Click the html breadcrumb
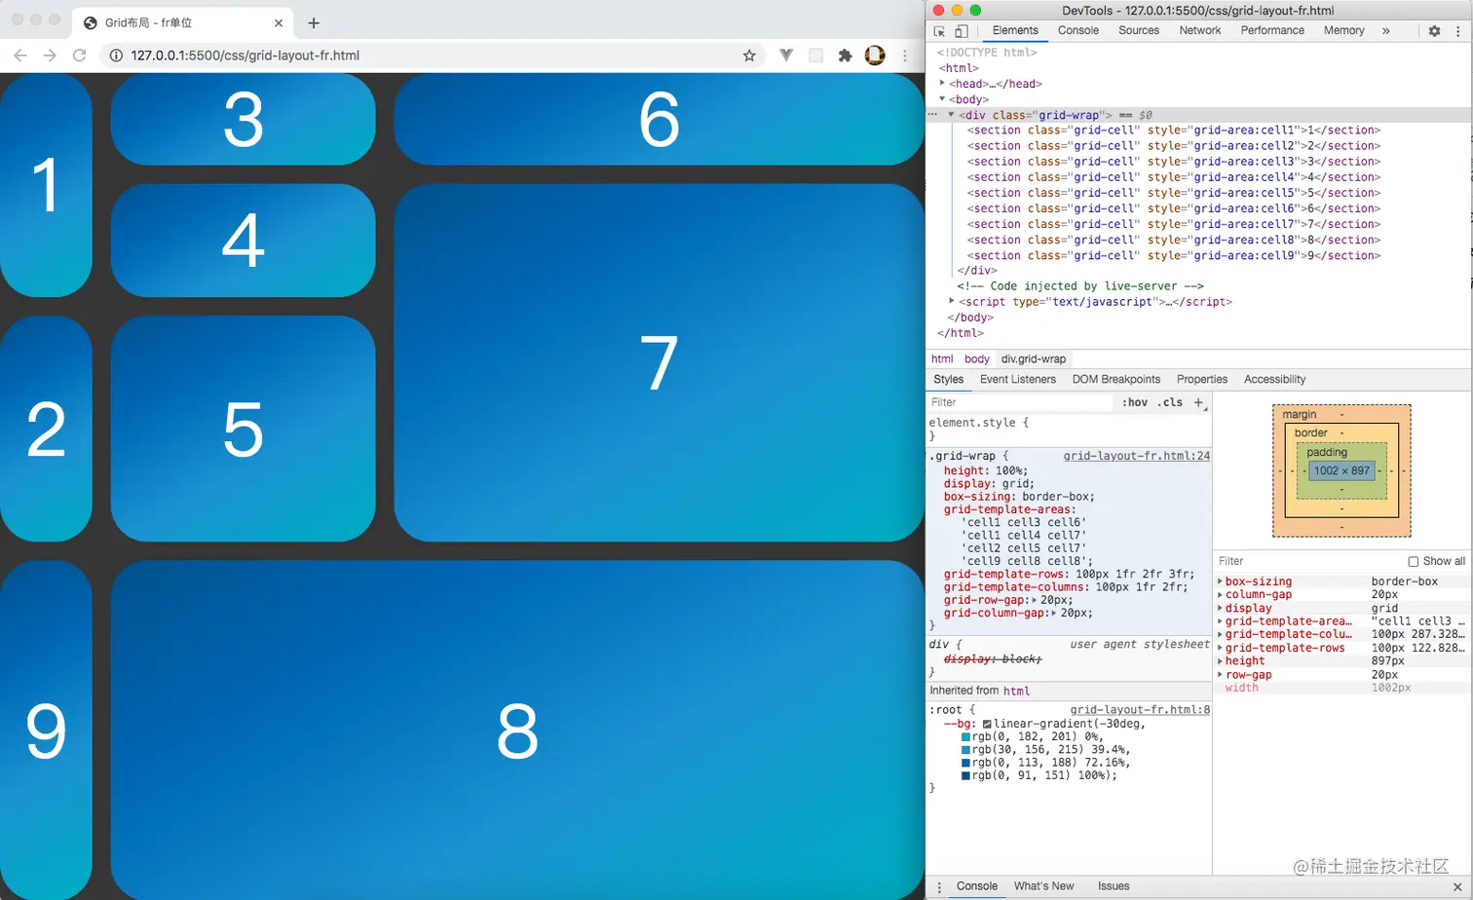Viewport: 1473px width, 900px height. click(x=942, y=359)
